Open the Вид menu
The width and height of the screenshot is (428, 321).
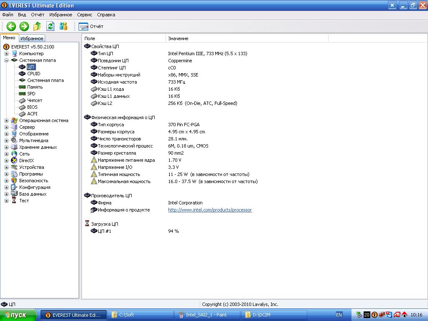click(x=22, y=15)
